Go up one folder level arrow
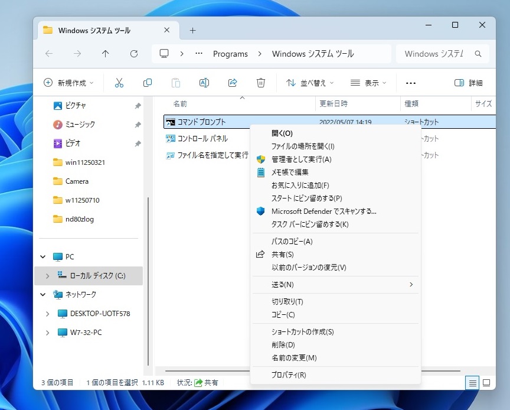The image size is (510, 410). tap(106, 54)
